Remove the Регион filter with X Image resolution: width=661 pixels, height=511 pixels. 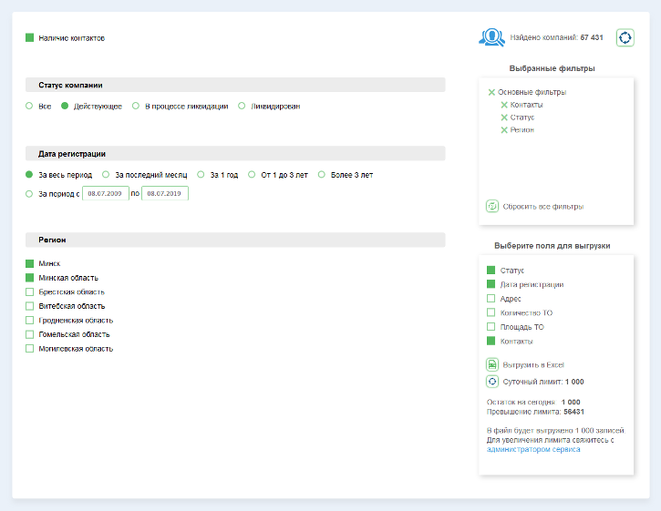[x=504, y=130]
